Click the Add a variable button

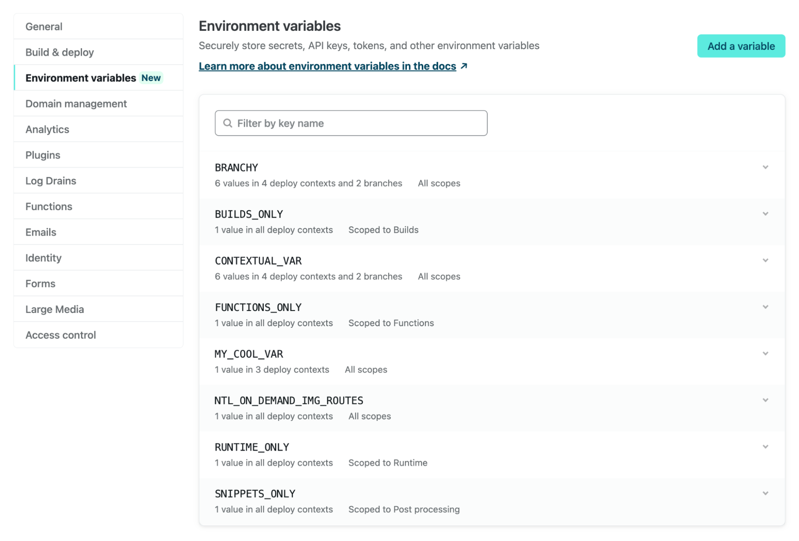(x=741, y=46)
